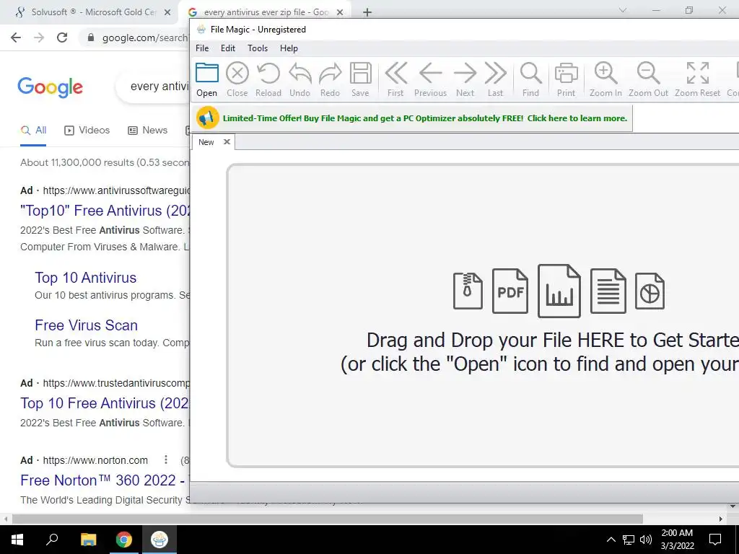
Task: Click the Zoom Reset icon
Action: [x=698, y=73]
